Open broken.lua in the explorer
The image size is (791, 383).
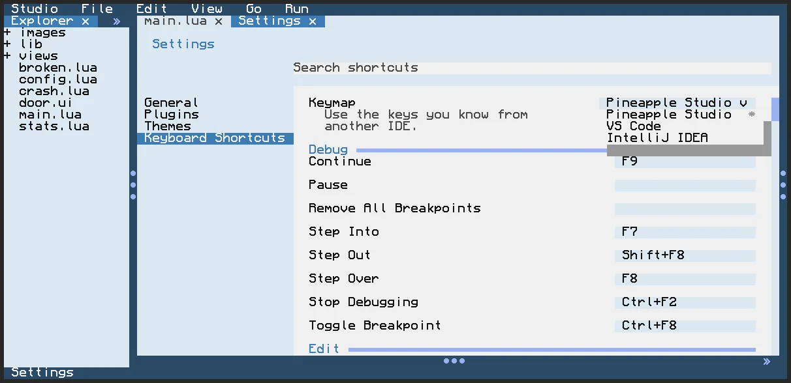point(58,68)
